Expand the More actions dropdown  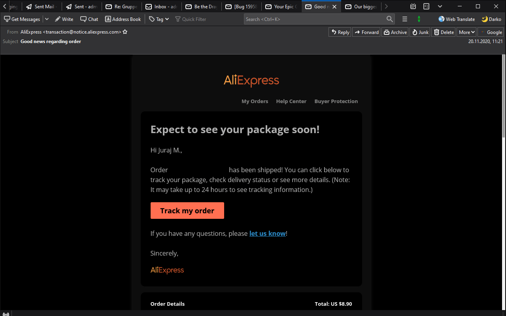click(x=467, y=32)
